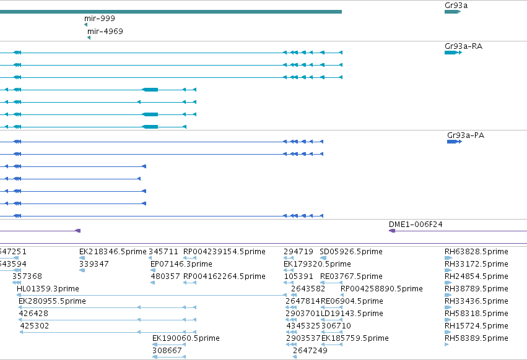Click the RH58389.5prime arrow glyph
The width and height of the screenshot is (527, 360).
tap(446, 345)
